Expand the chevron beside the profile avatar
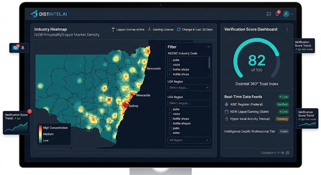Image resolution: width=321 pixels, height=175 pixels. coord(292,14)
